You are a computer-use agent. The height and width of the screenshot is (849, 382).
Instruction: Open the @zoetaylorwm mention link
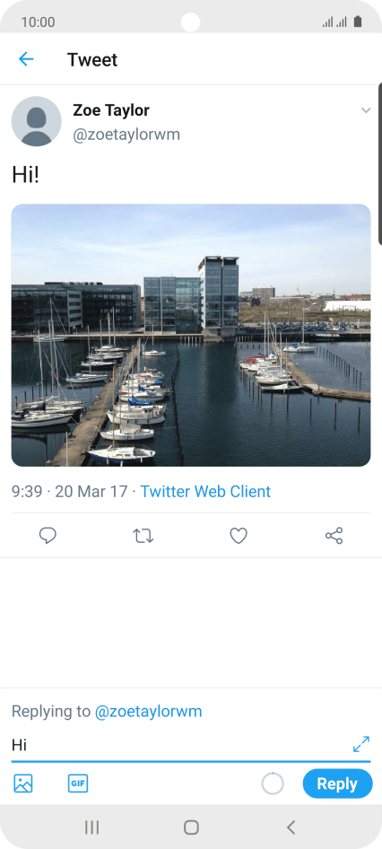coord(148,711)
